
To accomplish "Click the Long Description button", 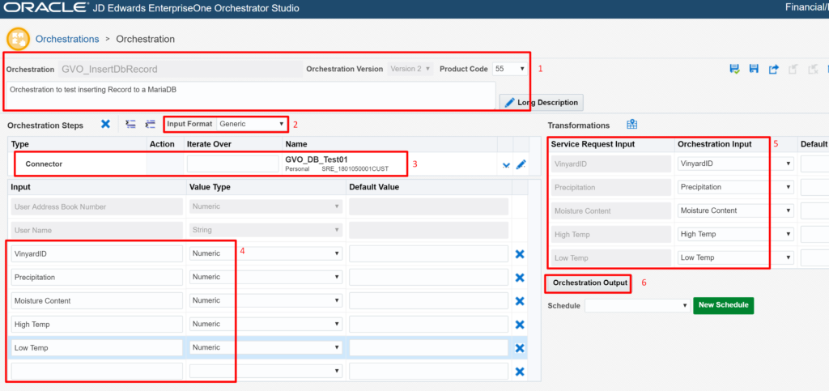I will (542, 103).
